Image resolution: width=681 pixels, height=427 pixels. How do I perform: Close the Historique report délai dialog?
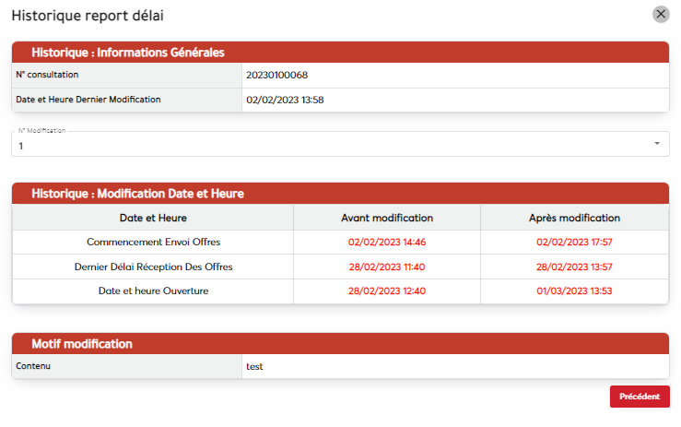(660, 15)
